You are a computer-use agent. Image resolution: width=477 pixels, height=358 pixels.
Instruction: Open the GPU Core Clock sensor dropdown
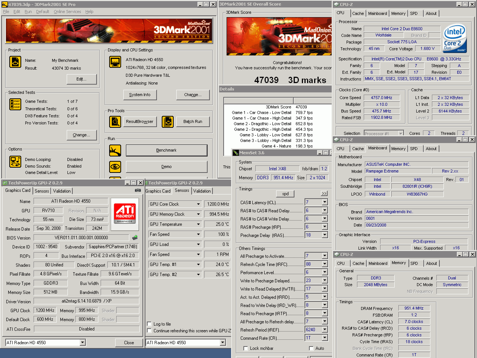point(199,204)
